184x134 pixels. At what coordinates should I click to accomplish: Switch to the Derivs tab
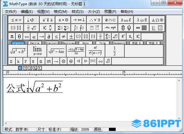pyautogui.click(x=35, y=43)
